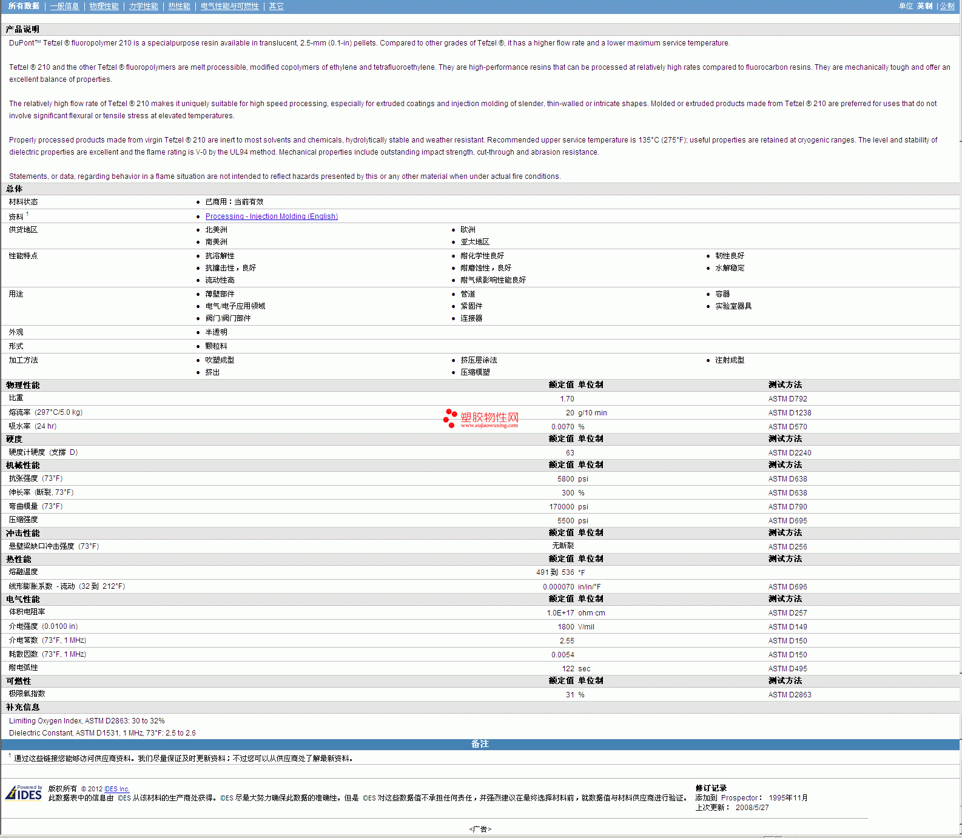Screen dimensions: 962x838
Task: Select arc resistance value 122
Action: 568,669
